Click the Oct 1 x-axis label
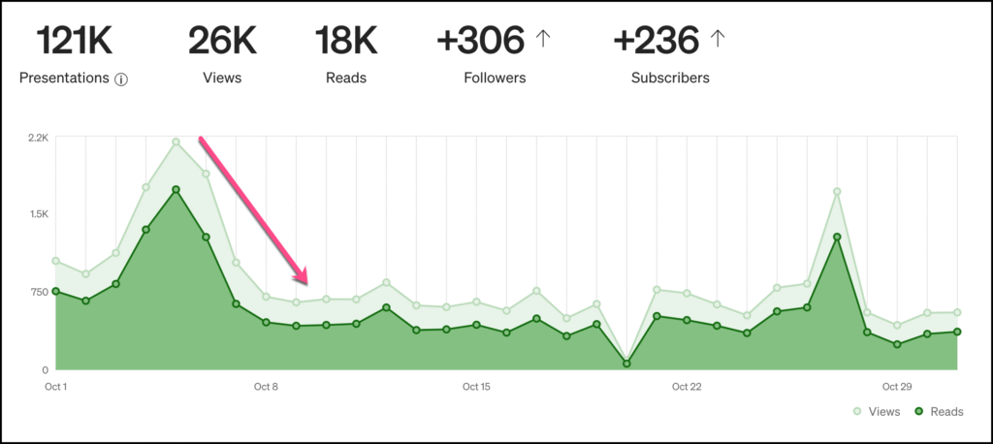This screenshot has width=993, height=444. (56, 387)
